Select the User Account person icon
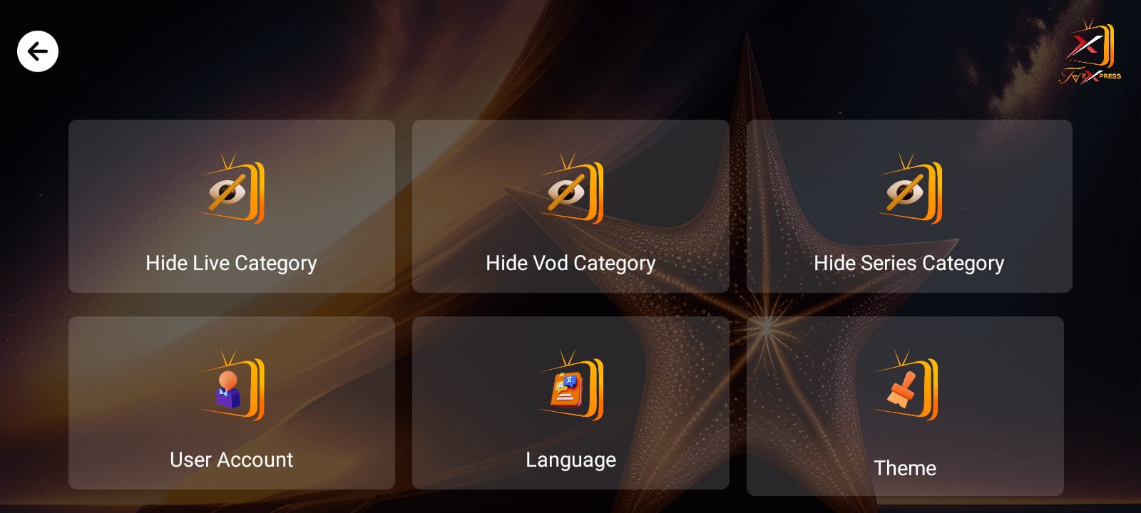Screen dimensions: 1141x513 (232, 385)
